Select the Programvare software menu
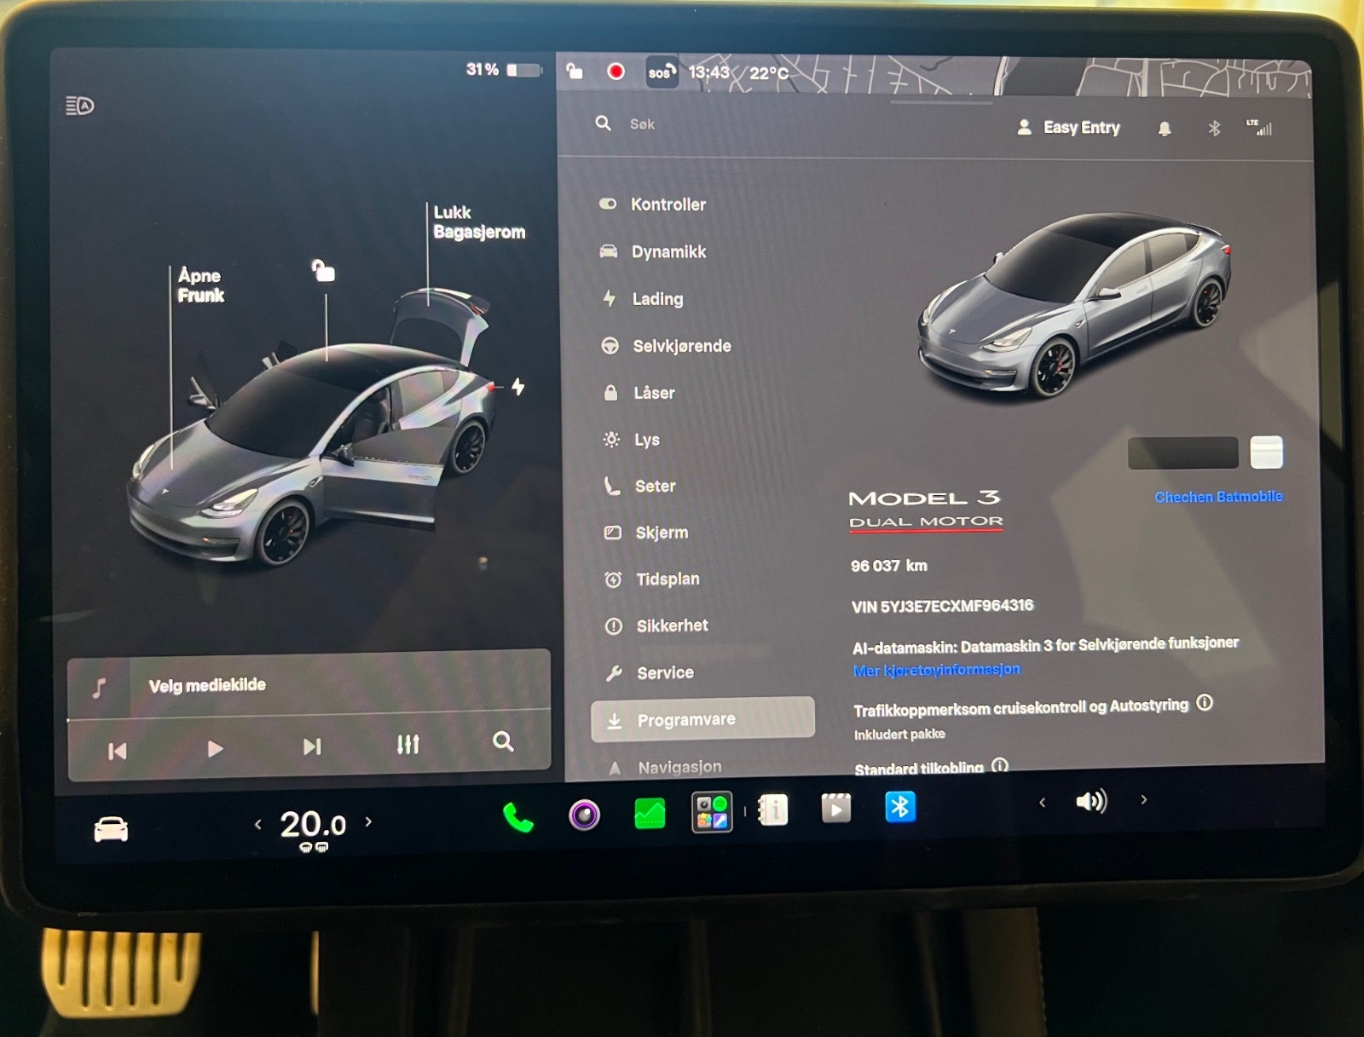 coord(702,719)
